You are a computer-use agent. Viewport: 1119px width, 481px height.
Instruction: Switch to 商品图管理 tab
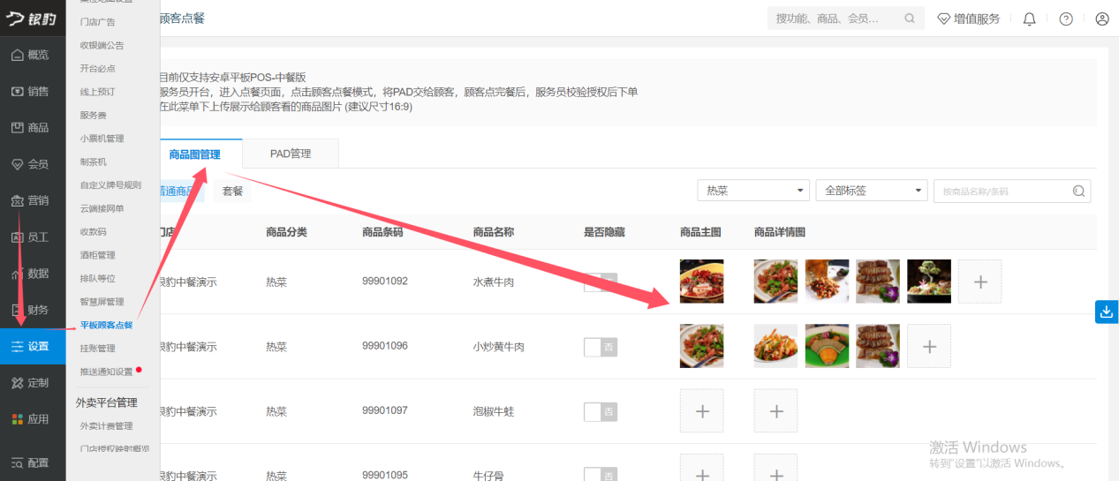tap(195, 154)
